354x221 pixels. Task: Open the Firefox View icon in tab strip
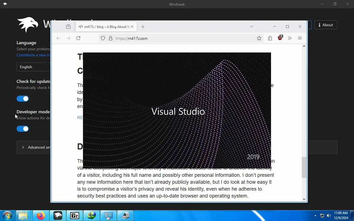[x=68, y=27]
